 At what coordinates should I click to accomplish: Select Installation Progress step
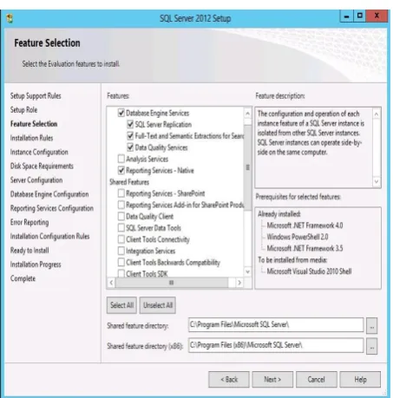(36, 264)
